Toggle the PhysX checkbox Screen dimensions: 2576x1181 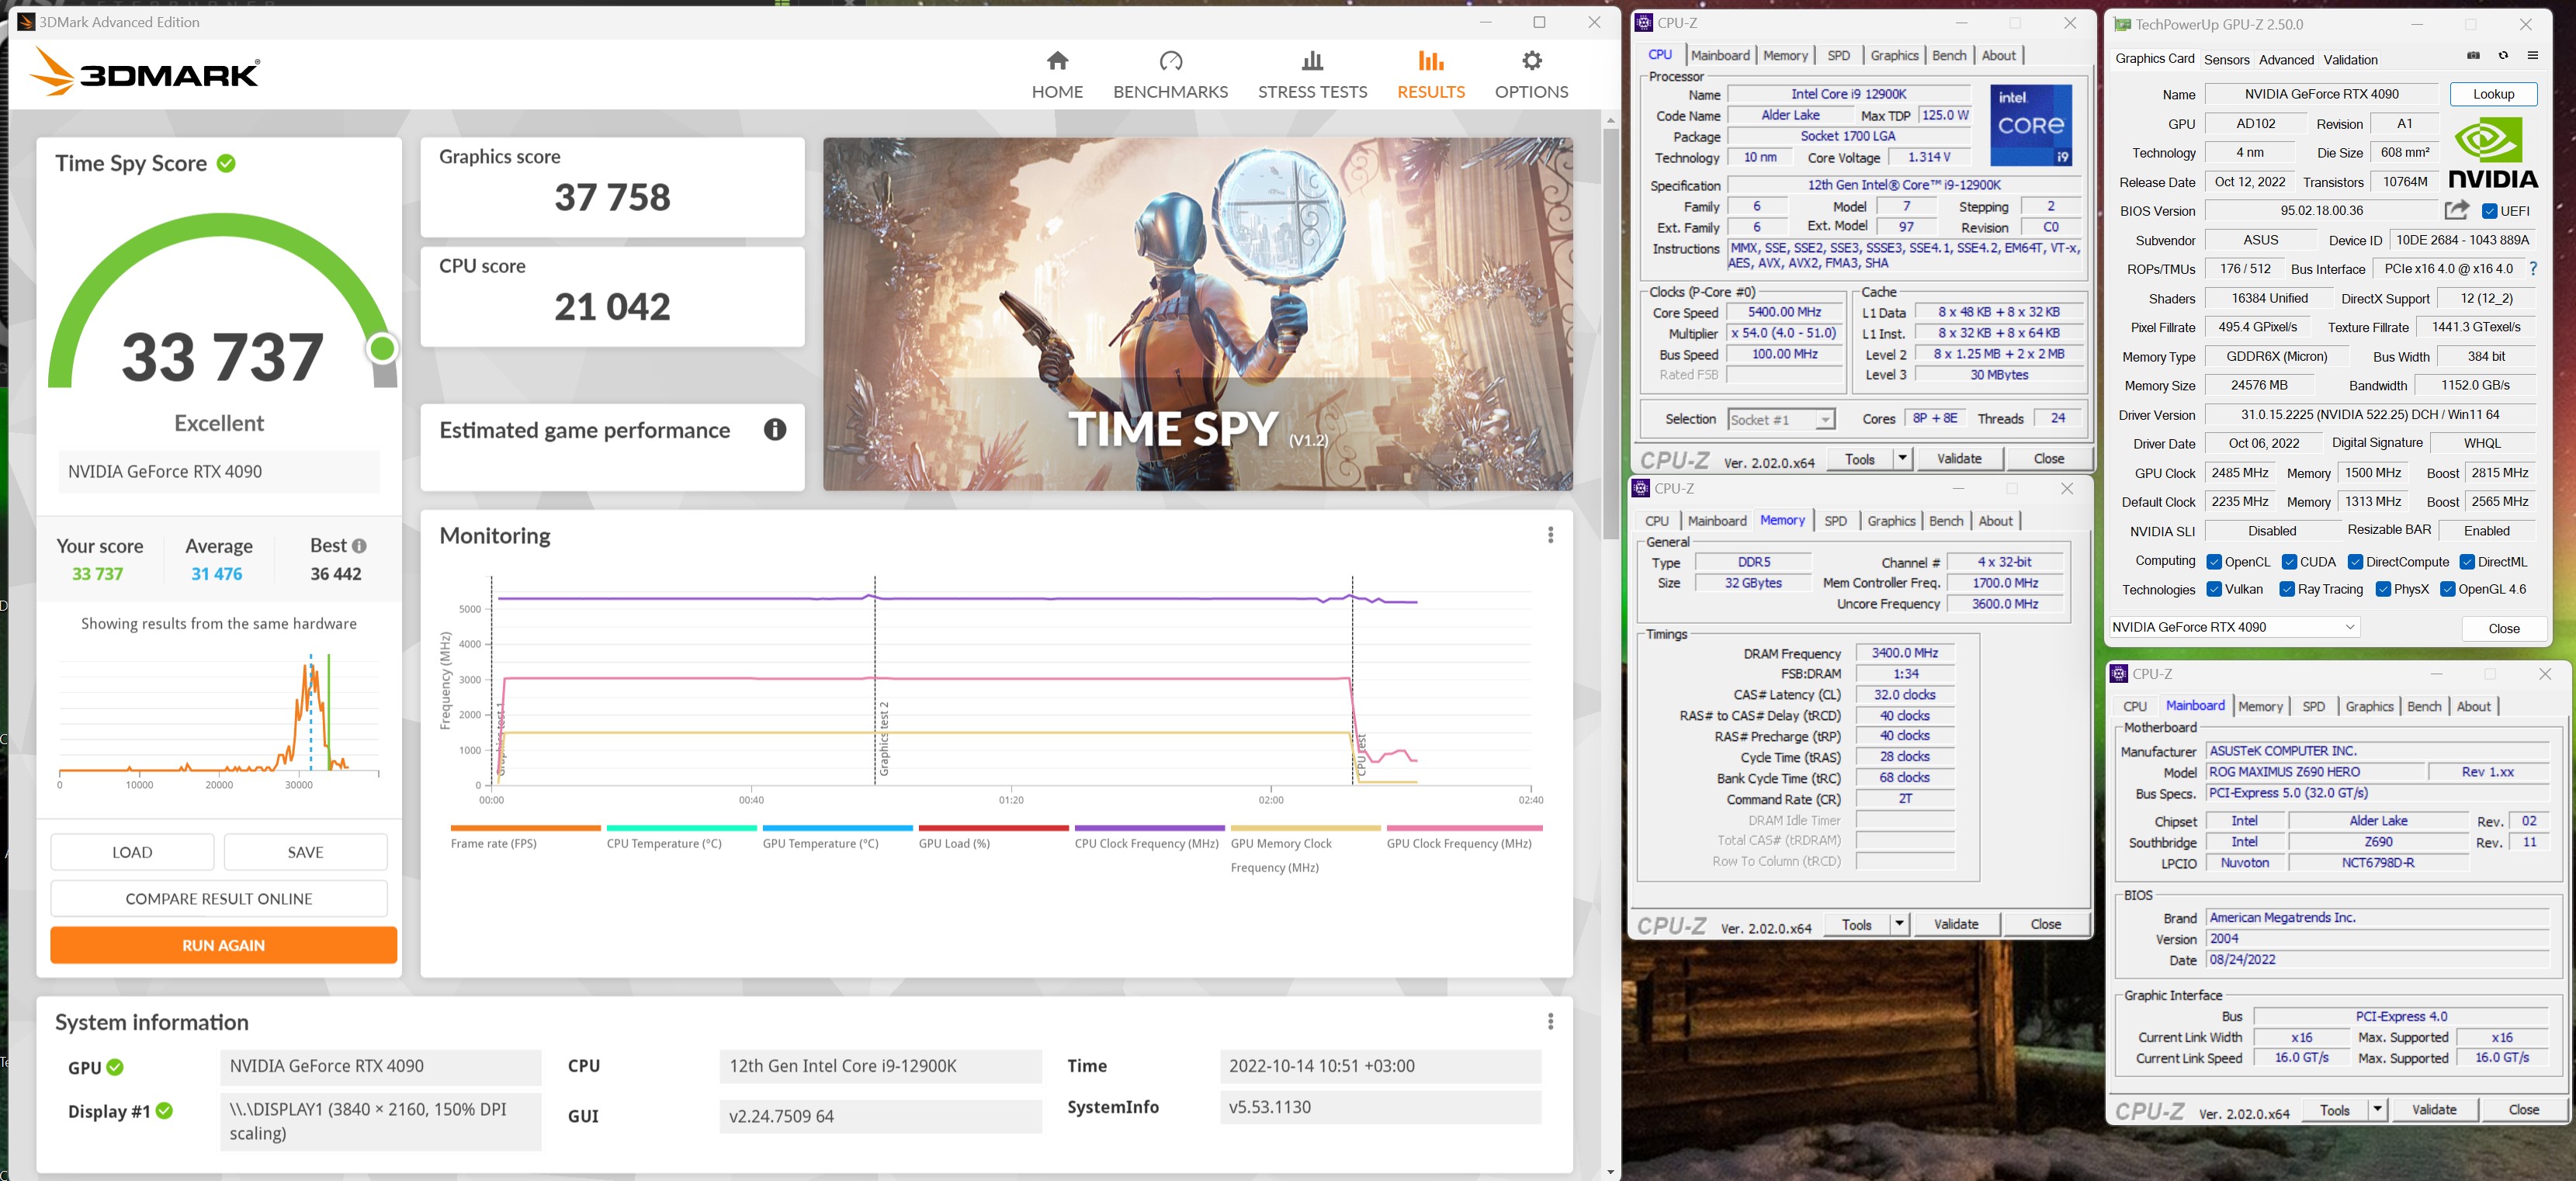2383,589
